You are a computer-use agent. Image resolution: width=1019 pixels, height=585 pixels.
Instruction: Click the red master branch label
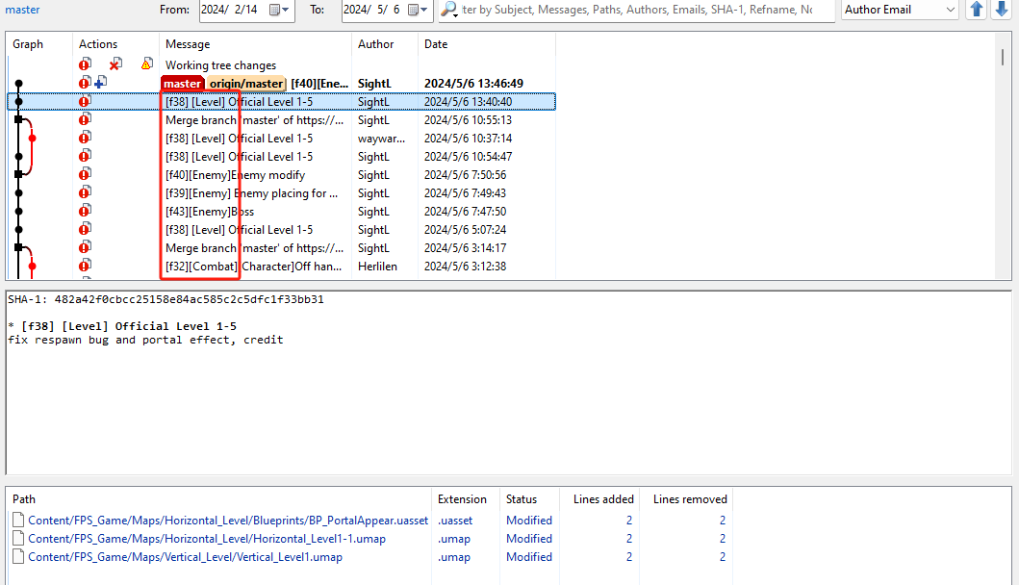(183, 83)
